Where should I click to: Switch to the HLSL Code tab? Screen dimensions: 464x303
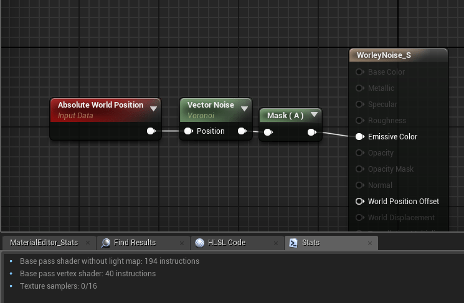coord(227,243)
